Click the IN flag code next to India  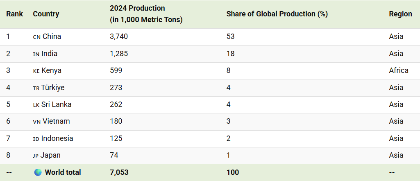coord(36,54)
